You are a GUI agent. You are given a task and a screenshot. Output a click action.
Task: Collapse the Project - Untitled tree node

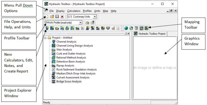45,38
